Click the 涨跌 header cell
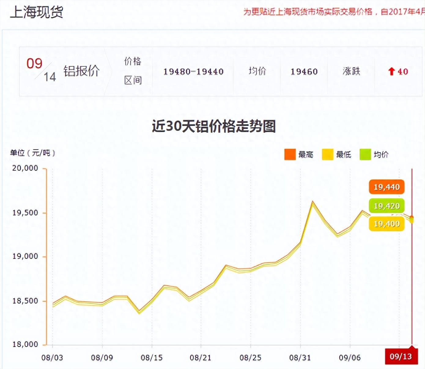The image size is (425, 369). (352, 71)
